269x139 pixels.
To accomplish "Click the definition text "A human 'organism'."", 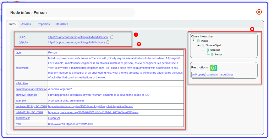I will 60,89.
